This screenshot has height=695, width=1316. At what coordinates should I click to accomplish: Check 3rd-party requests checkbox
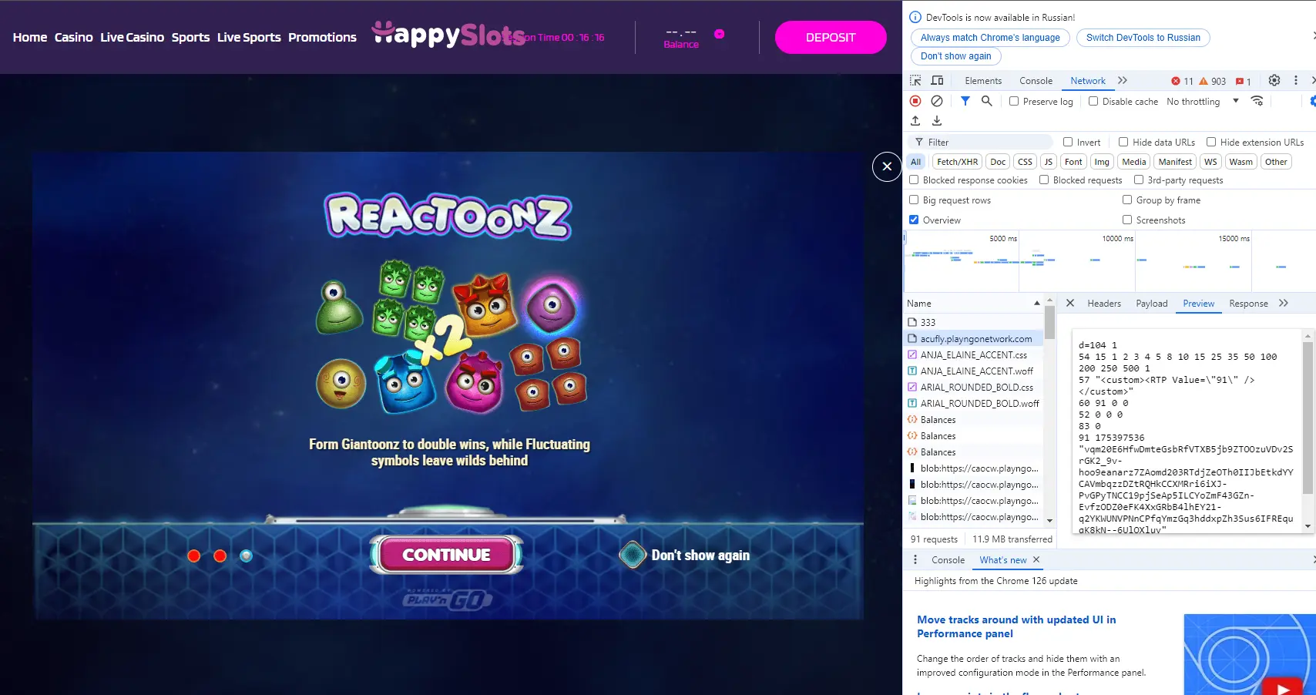[1139, 180]
